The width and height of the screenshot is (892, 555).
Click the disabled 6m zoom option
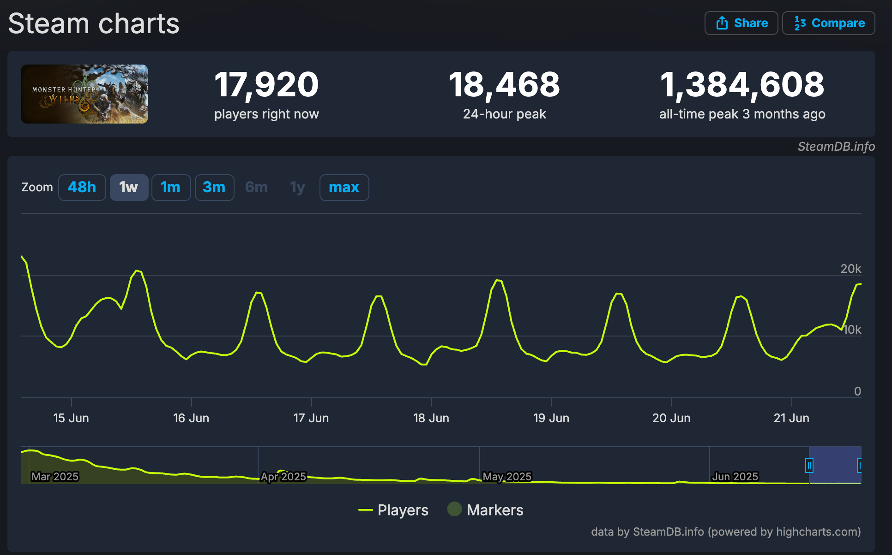(256, 188)
